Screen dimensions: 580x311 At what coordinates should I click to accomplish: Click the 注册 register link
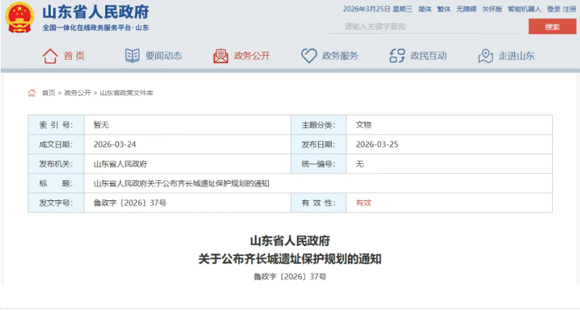pos(569,9)
